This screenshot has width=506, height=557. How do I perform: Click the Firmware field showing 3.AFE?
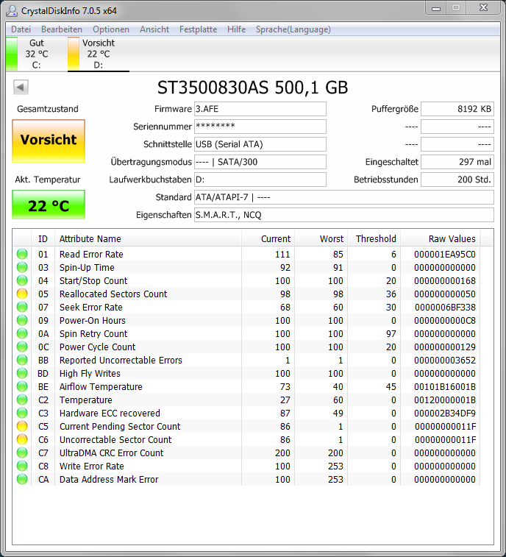[260, 109]
